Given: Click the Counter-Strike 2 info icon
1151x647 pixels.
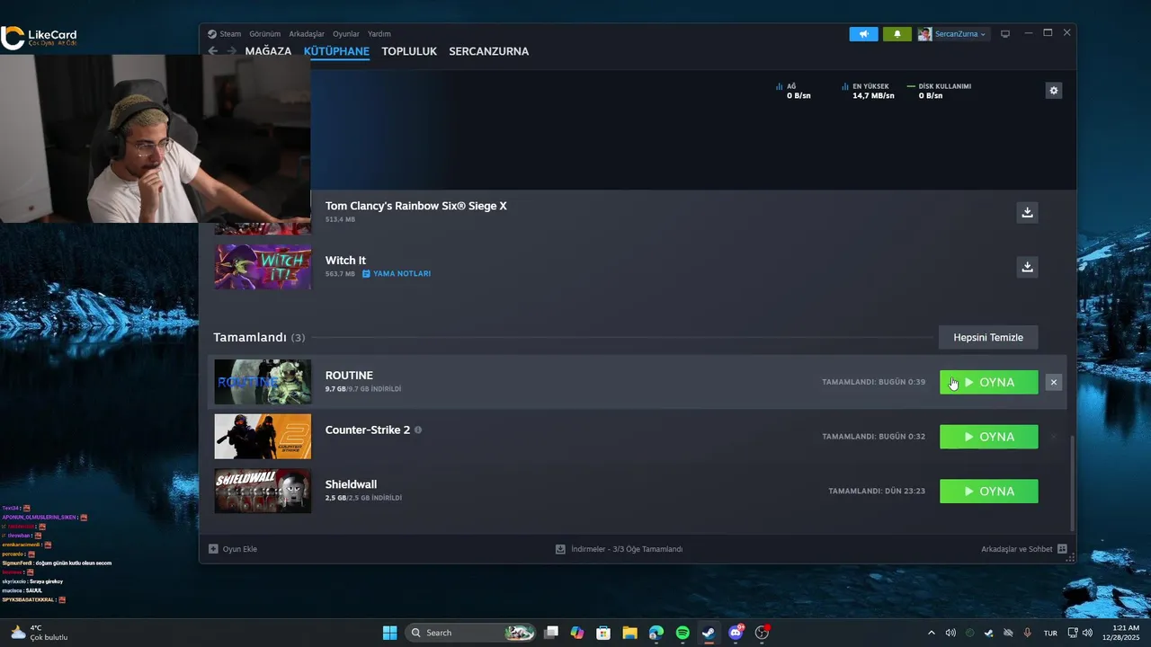Looking at the screenshot, I should click(418, 430).
